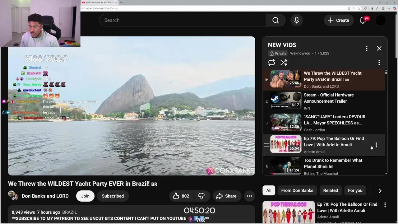Select the Related chip
The width and height of the screenshot is (398, 224).
pyautogui.click(x=331, y=190)
